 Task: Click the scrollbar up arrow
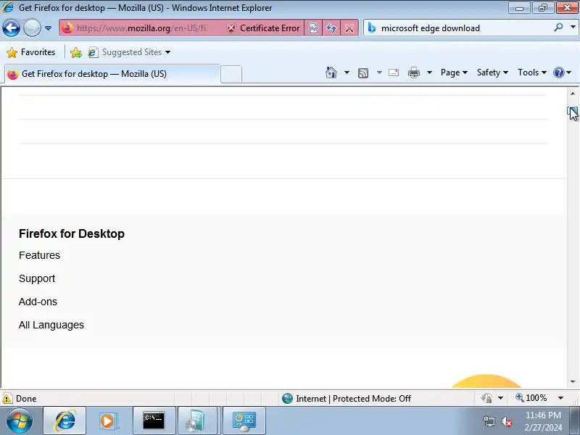click(573, 94)
